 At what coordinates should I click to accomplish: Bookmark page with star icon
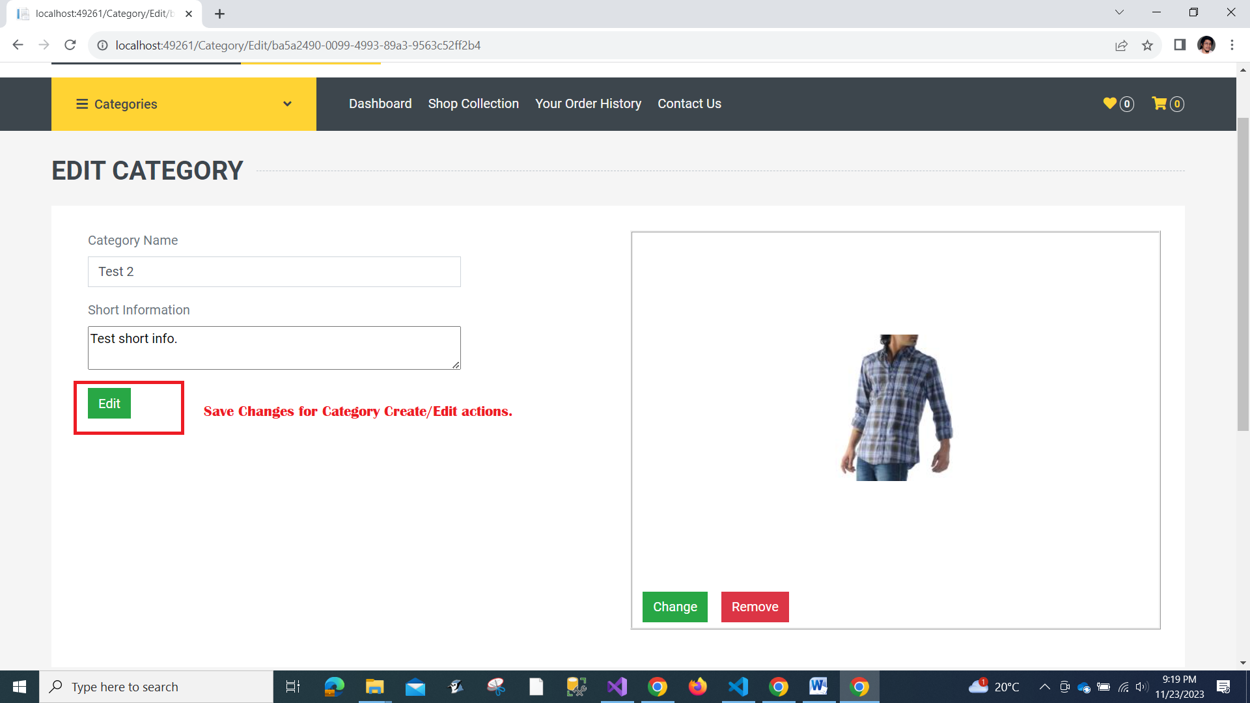tap(1147, 46)
